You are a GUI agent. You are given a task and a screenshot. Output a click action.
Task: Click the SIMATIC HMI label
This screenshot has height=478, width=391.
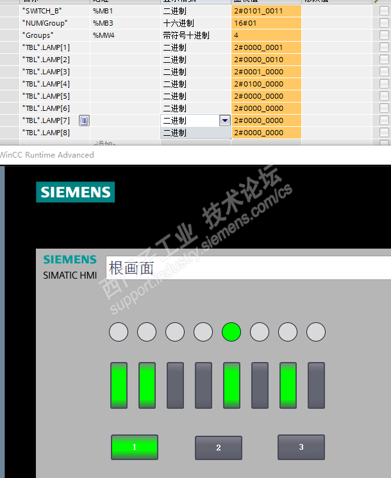[70, 276]
